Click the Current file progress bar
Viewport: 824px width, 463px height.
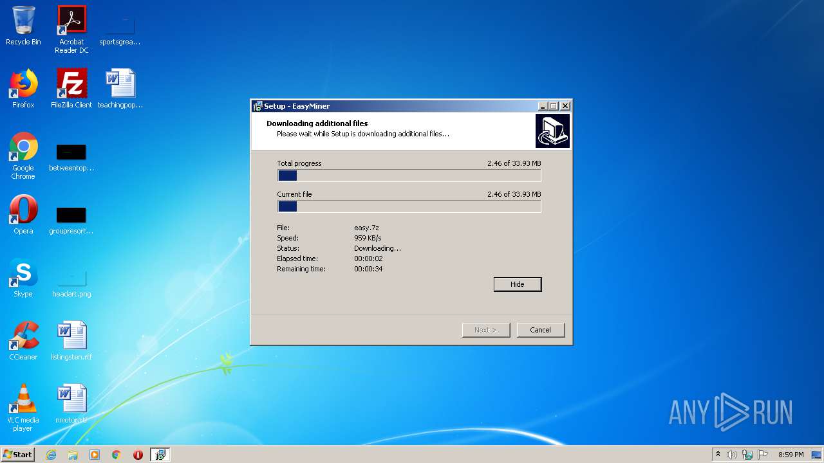(409, 206)
